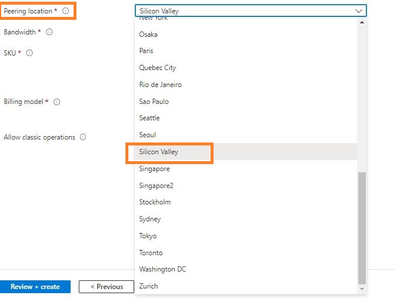The height and width of the screenshot is (299, 395).
Task: Select Osaka from the location list
Action: click(148, 34)
